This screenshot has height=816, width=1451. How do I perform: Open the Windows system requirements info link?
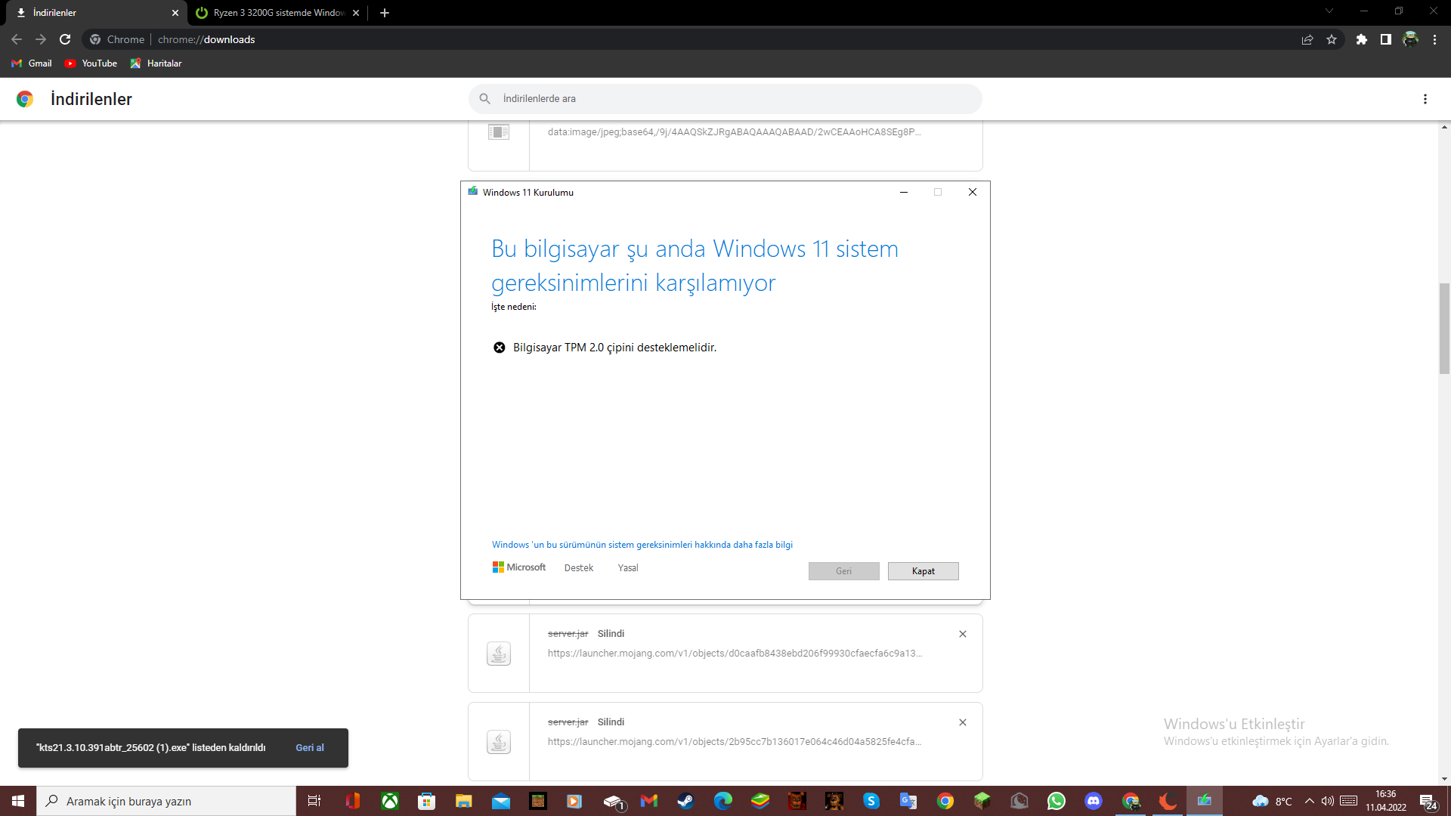[642, 545]
